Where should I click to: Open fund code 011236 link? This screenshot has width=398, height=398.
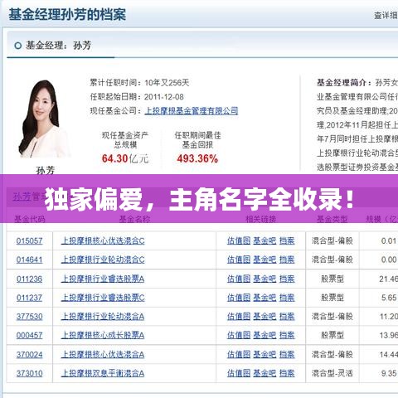[29, 279]
